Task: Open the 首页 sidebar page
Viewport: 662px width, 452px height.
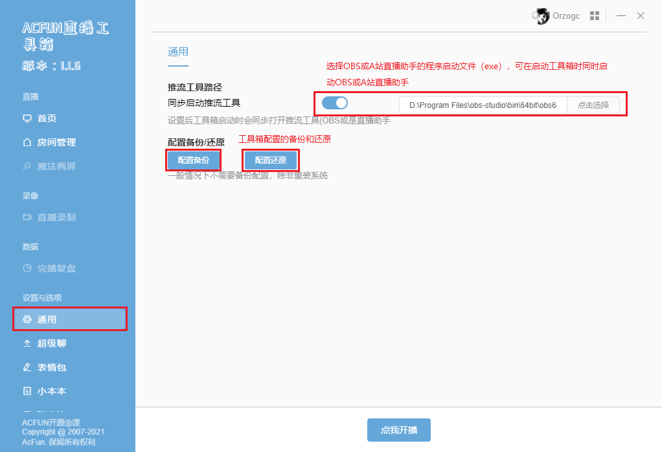Action: tap(70, 118)
